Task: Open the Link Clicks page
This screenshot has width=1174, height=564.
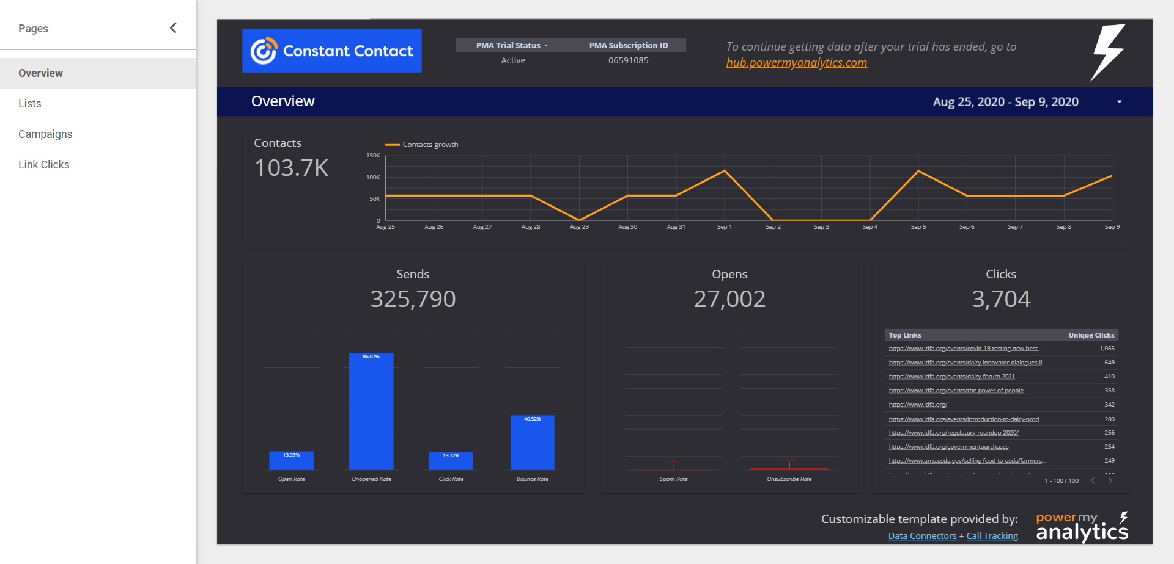Action: 98,165
